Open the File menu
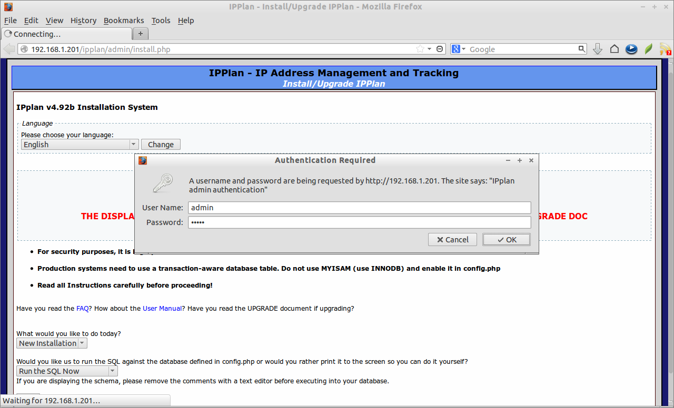This screenshot has height=408, width=674. pos(11,21)
